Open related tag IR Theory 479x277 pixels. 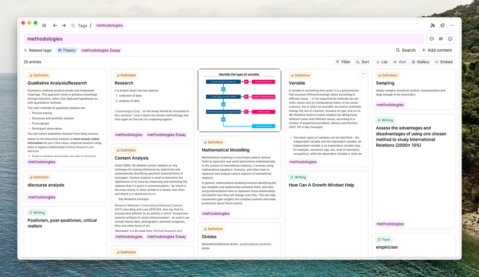coord(67,50)
